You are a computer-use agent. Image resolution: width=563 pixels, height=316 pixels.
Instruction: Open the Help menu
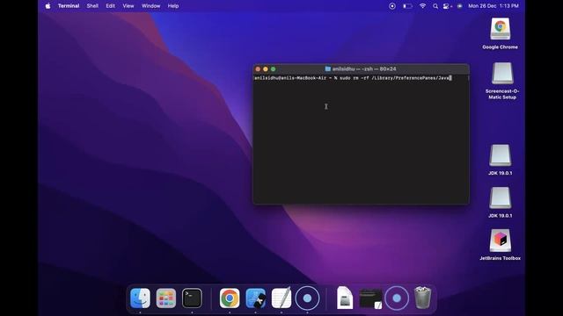point(173,6)
